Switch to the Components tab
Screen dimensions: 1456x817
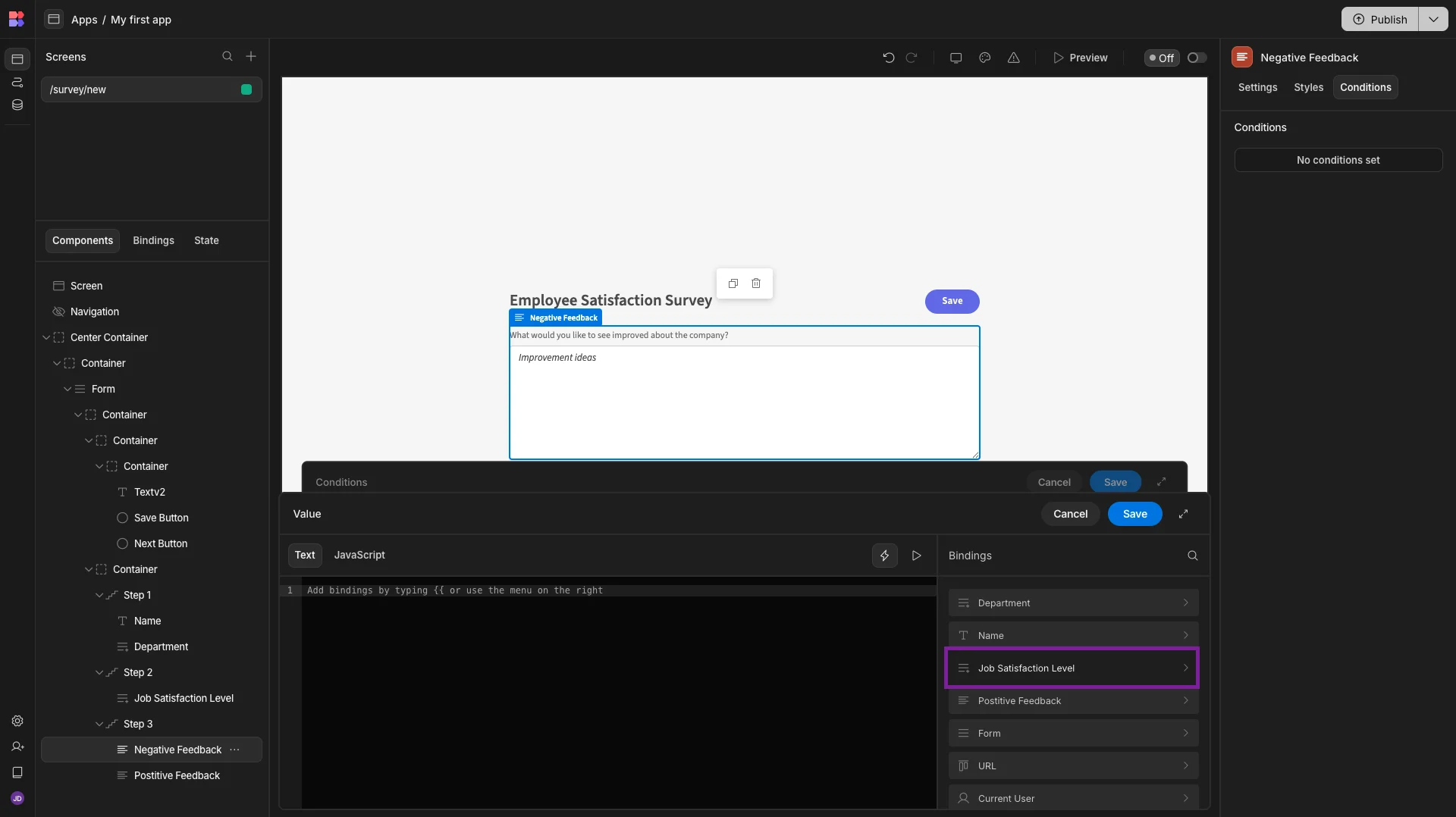coord(83,240)
